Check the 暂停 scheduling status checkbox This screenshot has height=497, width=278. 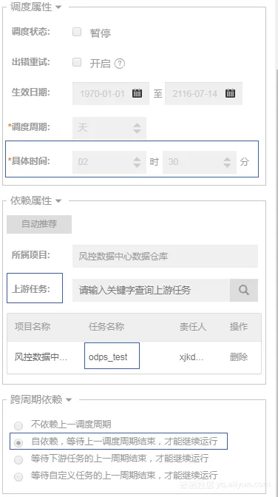click(x=77, y=32)
